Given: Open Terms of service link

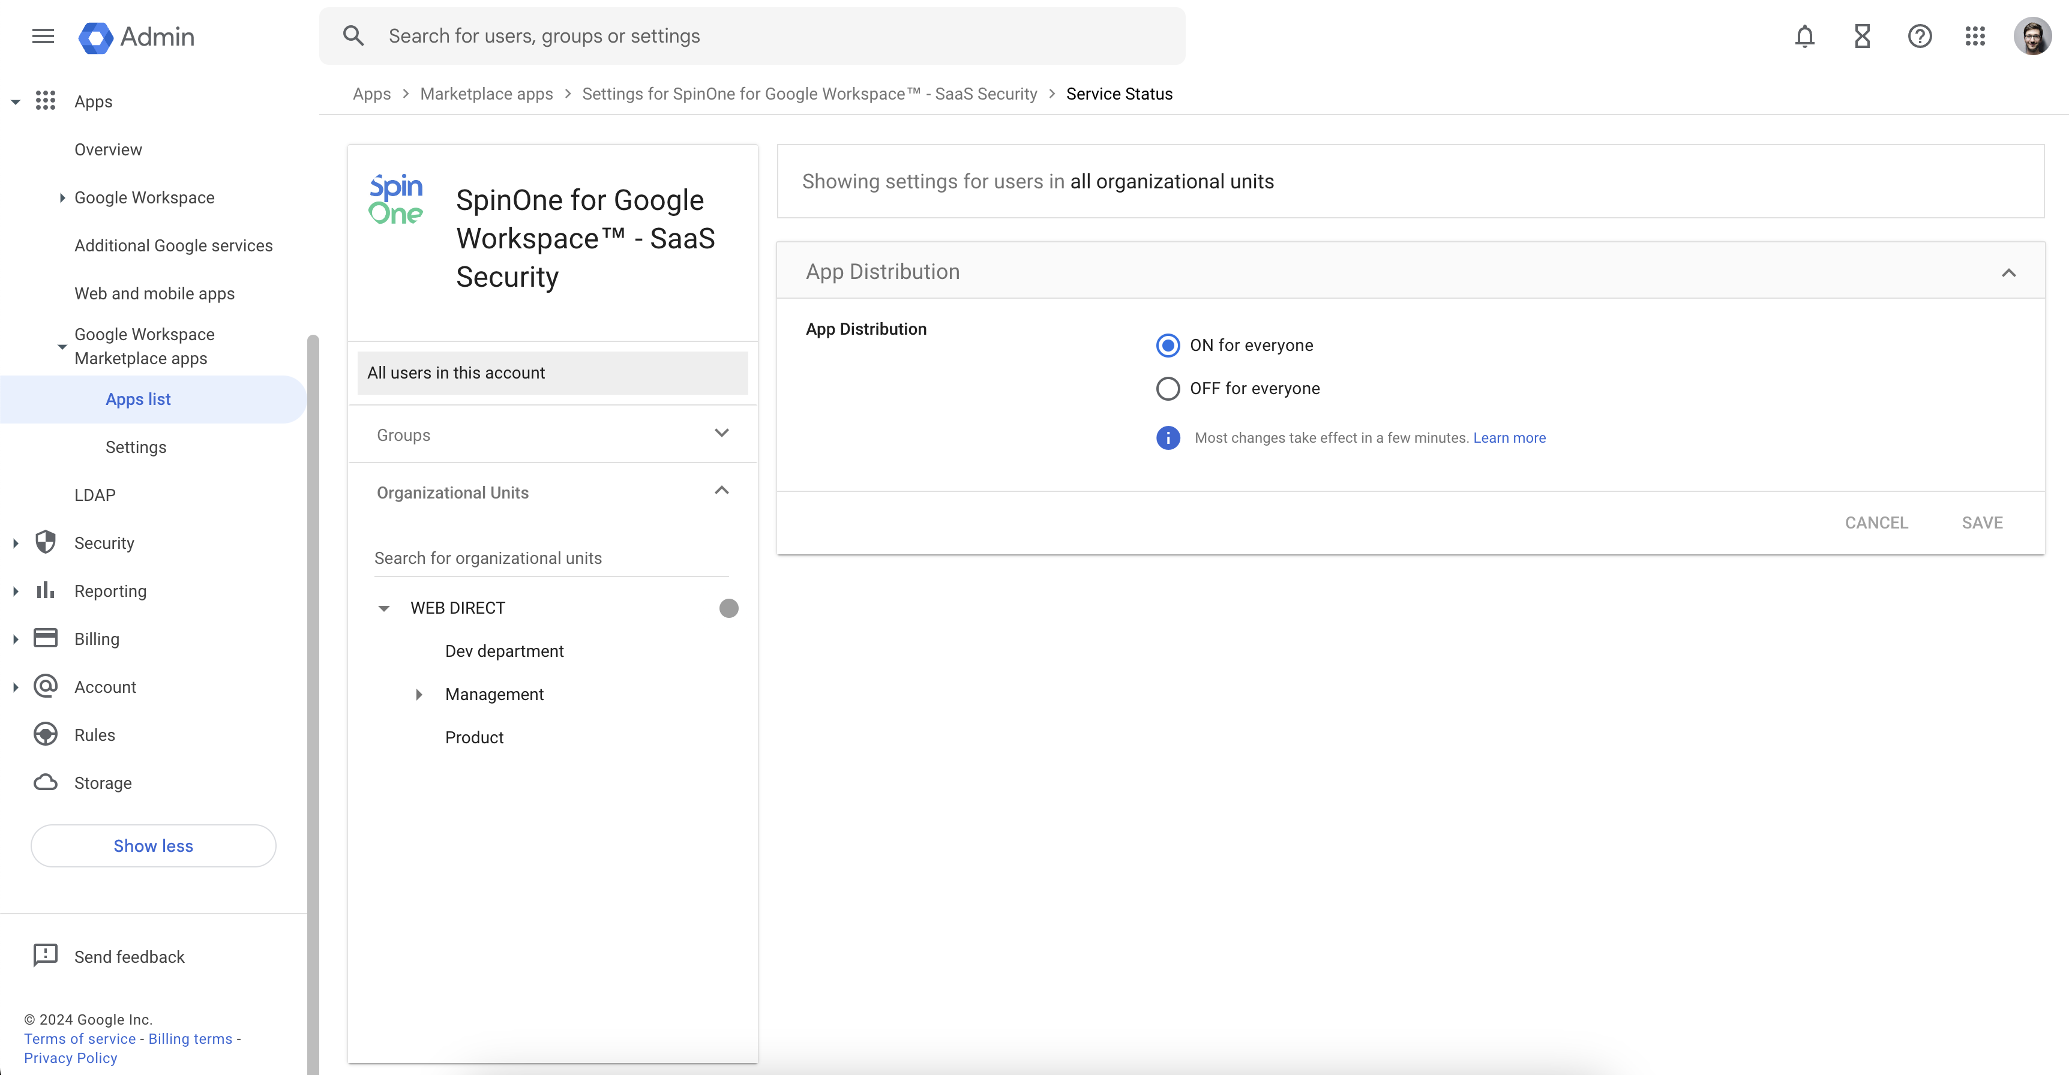Looking at the screenshot, I should click(80, 1039).
